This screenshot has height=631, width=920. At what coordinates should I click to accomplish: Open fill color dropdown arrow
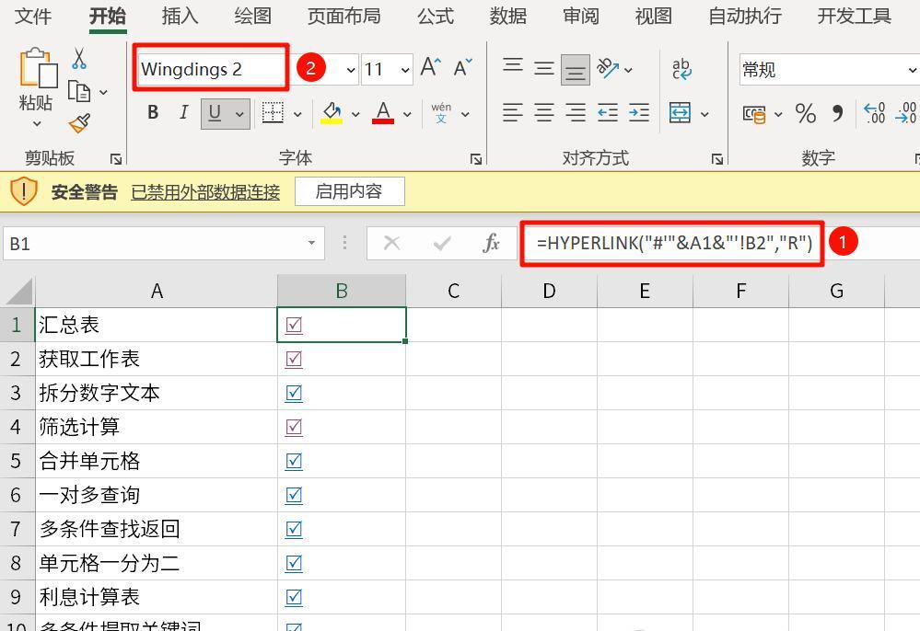pos(355,114)
